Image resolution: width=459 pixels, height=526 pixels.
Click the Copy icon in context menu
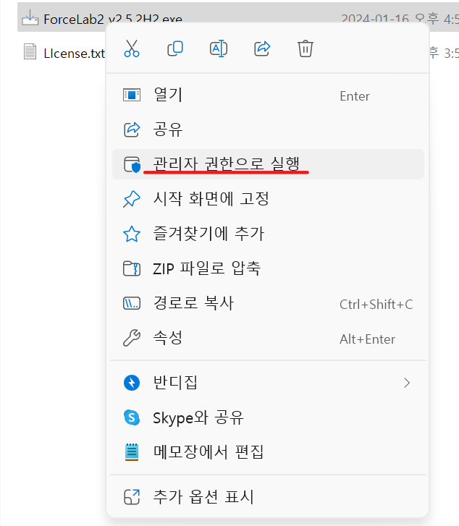tap(175, 48)
